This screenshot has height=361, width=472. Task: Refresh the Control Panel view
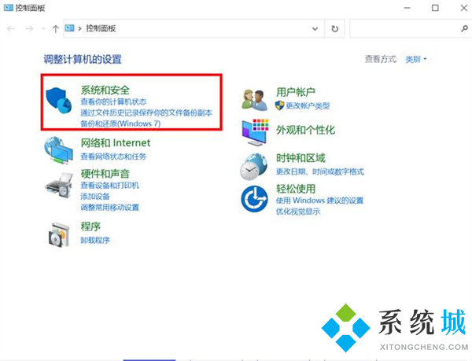pyautogui.click(x=335, y=28)
